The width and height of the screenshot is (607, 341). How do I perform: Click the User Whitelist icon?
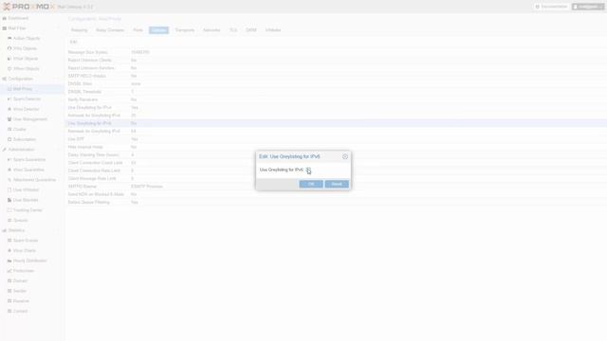[9, 189]
